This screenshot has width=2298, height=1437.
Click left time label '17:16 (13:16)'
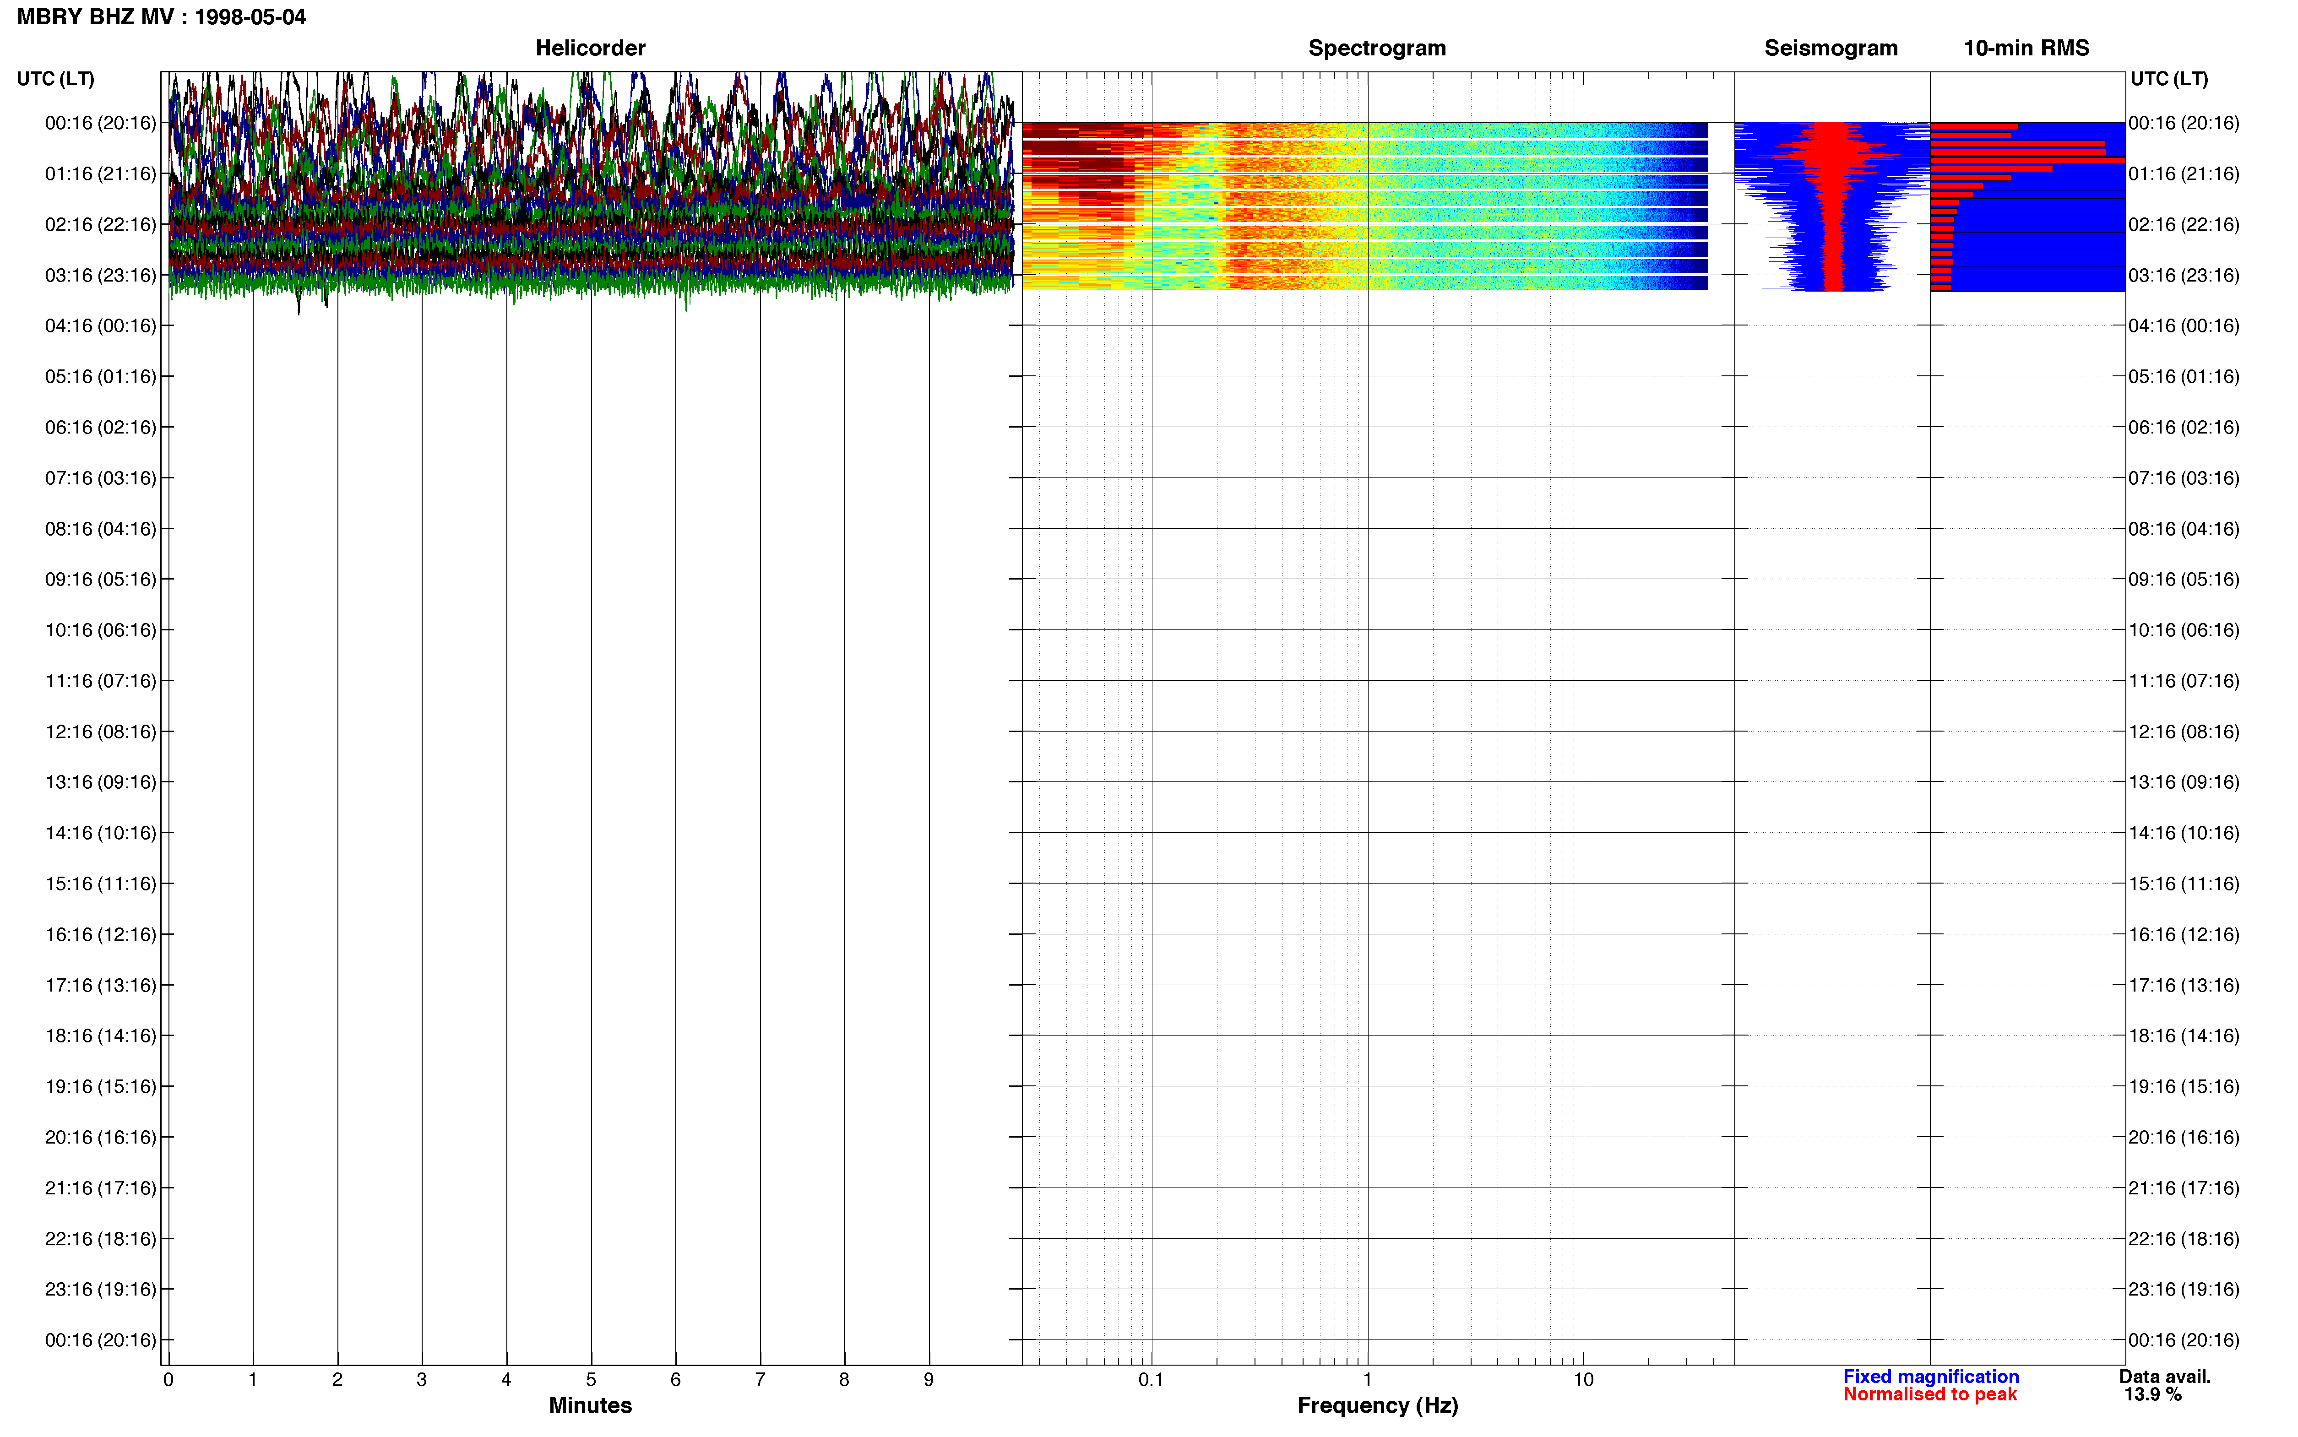101,986
